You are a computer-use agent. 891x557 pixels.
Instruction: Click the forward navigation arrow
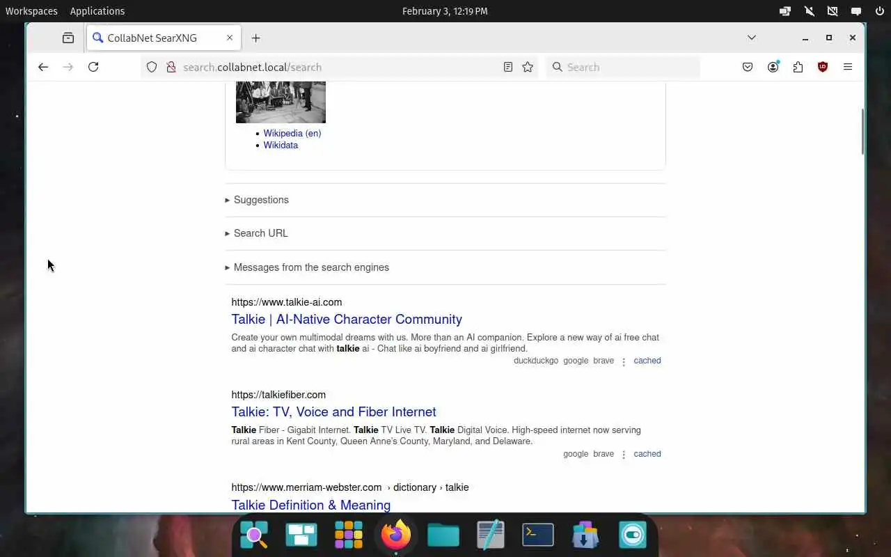tap(68, 67)
